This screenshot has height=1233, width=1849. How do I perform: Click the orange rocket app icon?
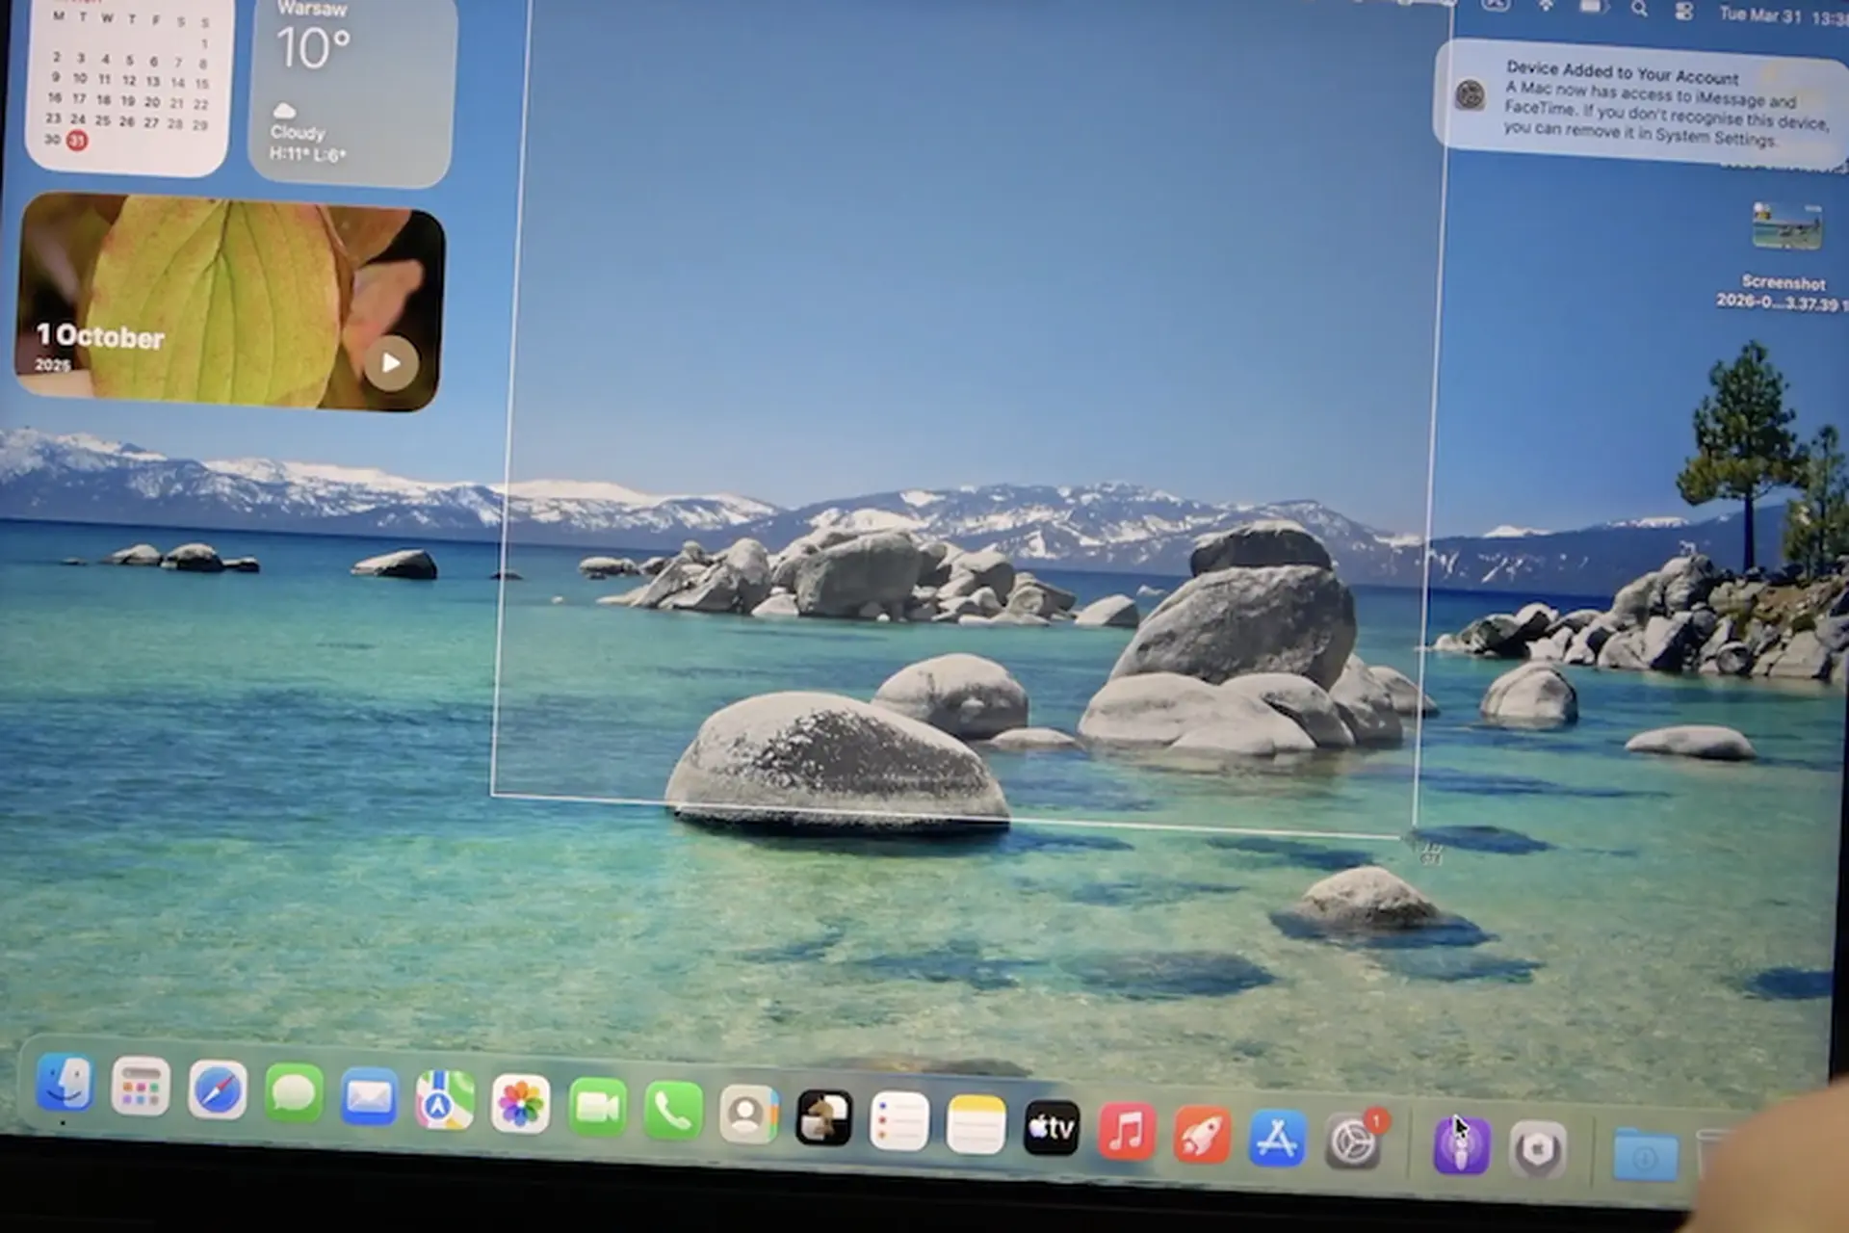1202,1135
